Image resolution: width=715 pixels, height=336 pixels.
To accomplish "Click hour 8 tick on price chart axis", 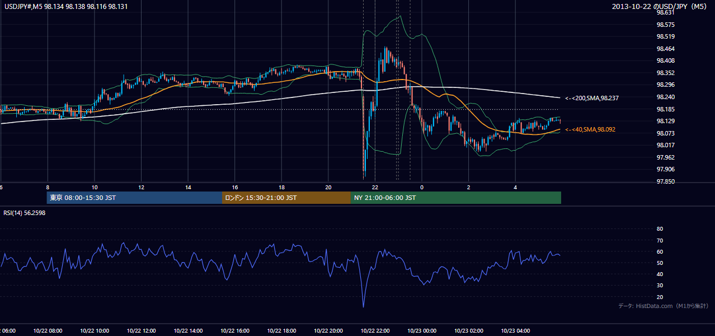I will point(48,187).
